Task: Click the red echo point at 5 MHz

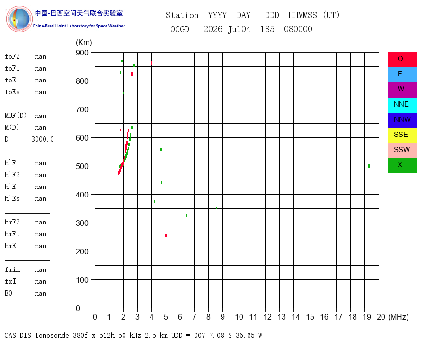Action: [x=166, y=236]
